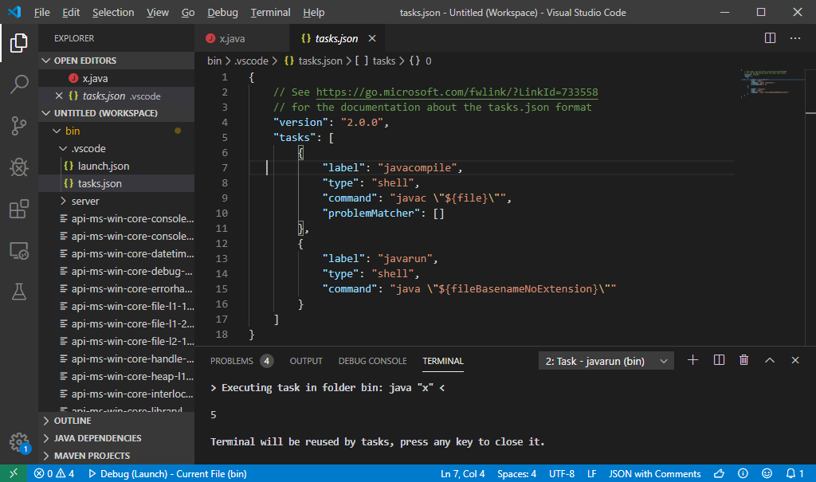Screen dimensions: 816x482
Task: Open the Extensions view
Action: click(x=19, y=210)
